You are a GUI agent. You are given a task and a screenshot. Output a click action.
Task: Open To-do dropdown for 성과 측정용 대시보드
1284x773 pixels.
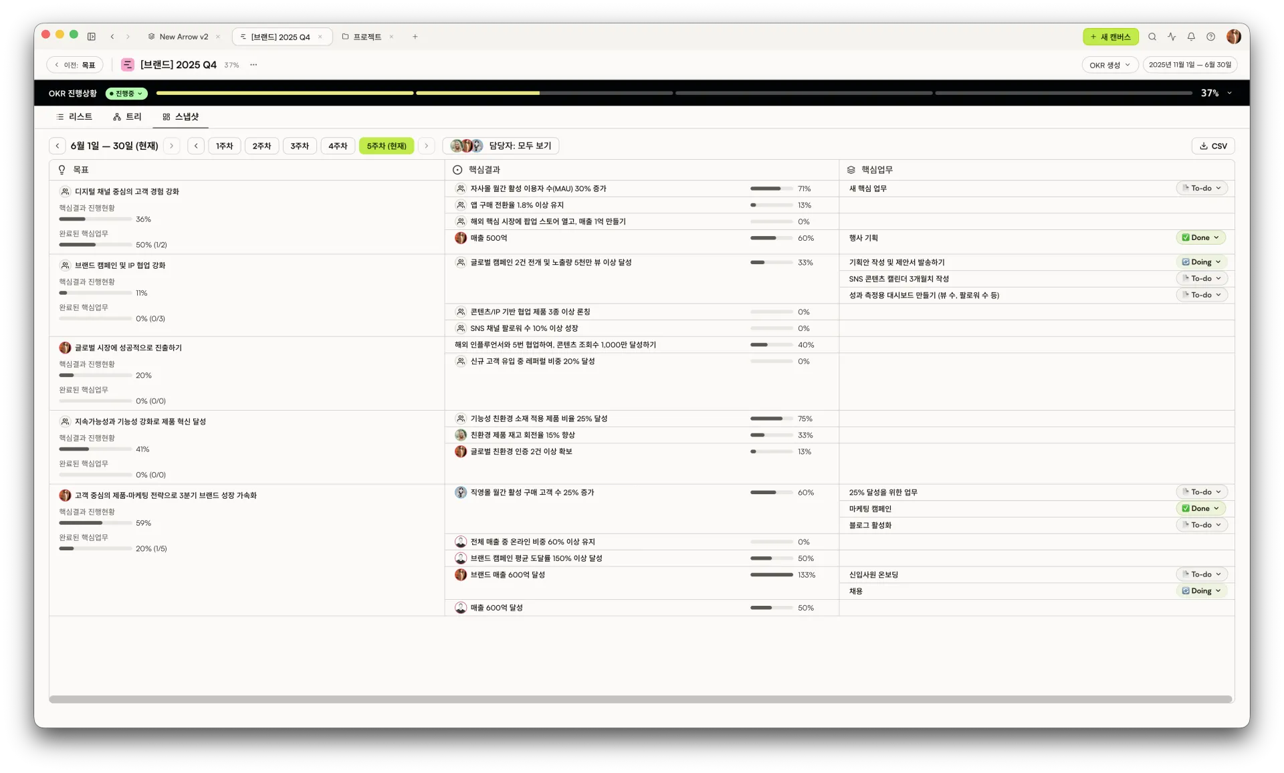click(x=1202, y=295)
